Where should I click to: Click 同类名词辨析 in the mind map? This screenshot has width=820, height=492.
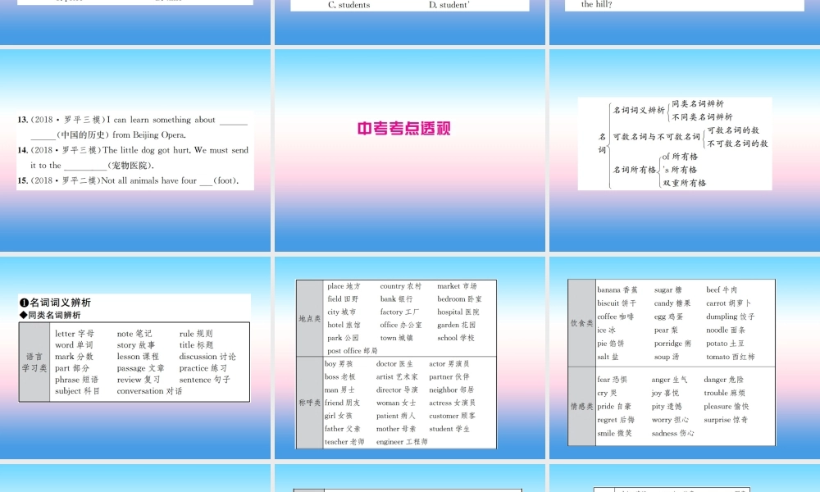698,103
